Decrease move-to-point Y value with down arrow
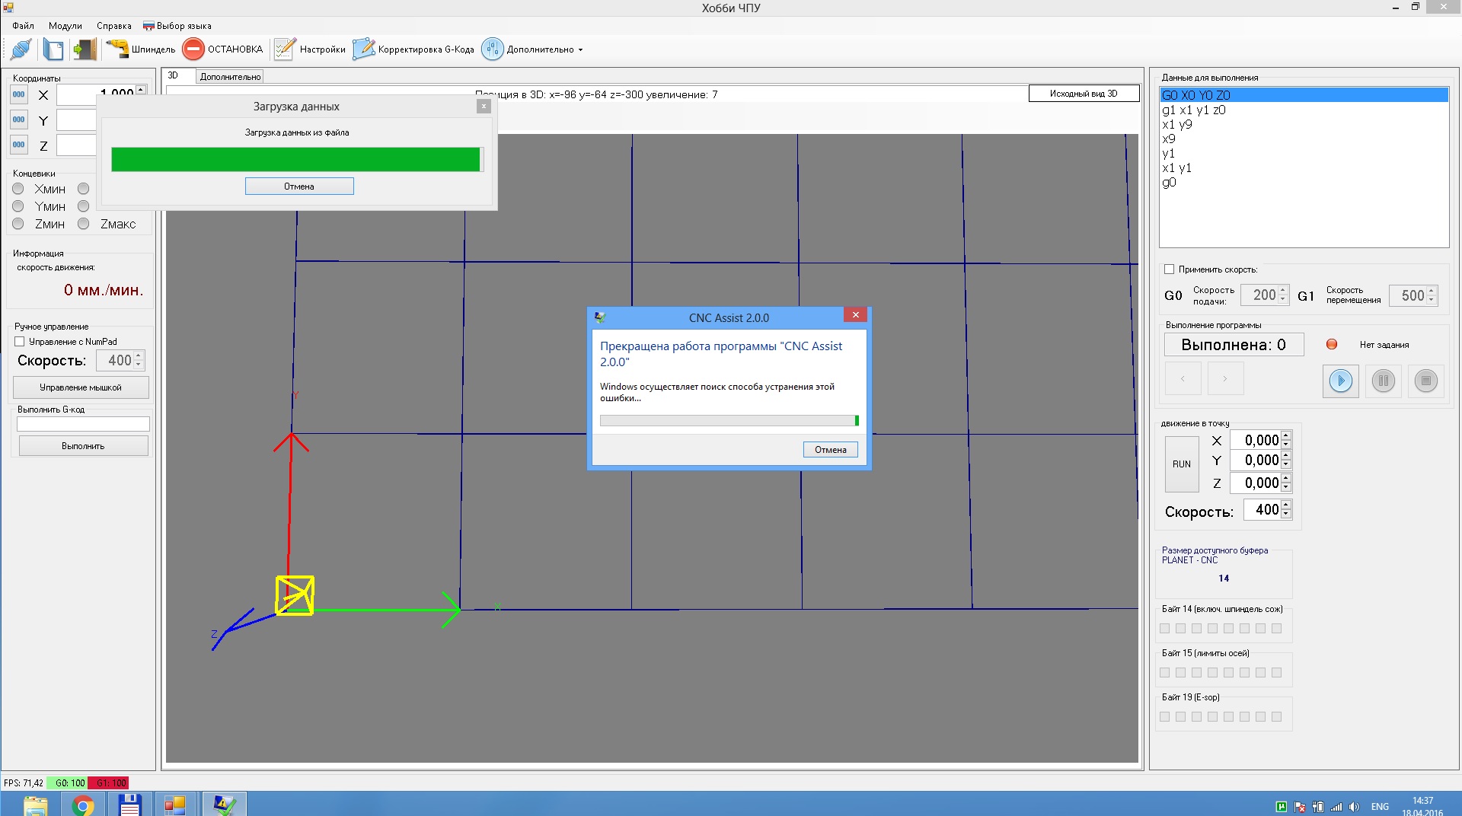Viewport: 1462px width, 816px height. tap(1286, 464)
